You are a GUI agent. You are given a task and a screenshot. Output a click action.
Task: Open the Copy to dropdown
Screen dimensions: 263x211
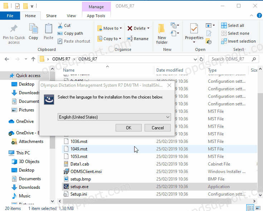[120, 39]
